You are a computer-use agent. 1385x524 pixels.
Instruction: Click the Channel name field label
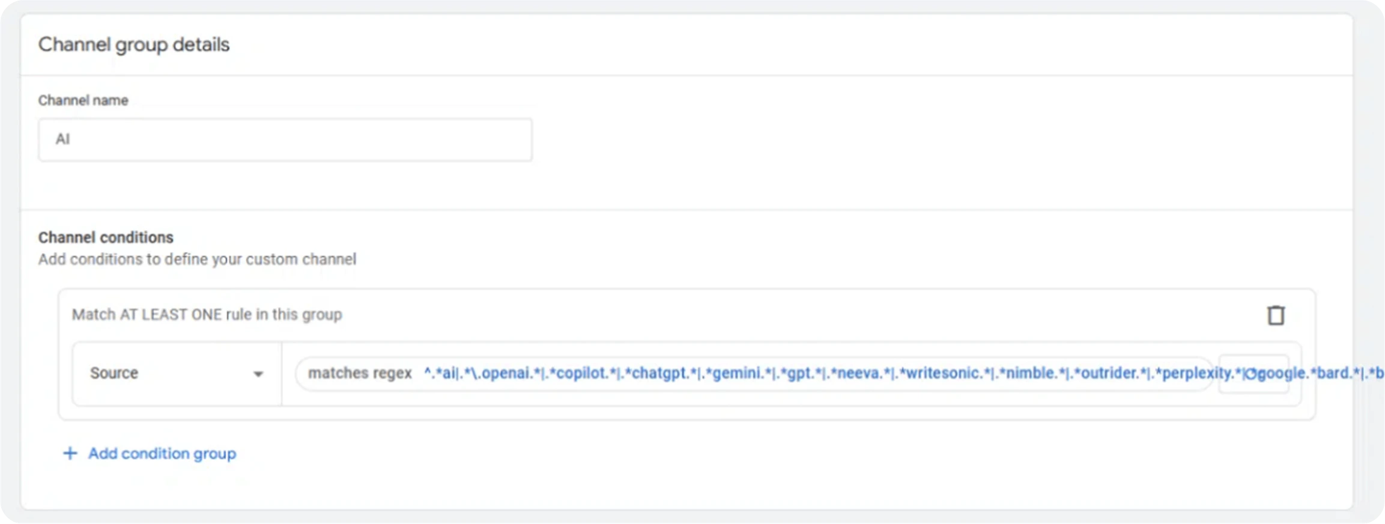(x=83, y=100)
